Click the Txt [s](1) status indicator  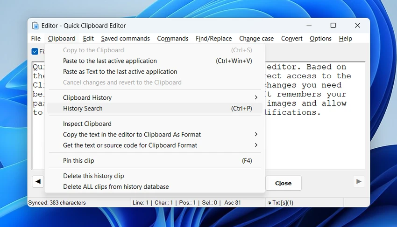281,203
